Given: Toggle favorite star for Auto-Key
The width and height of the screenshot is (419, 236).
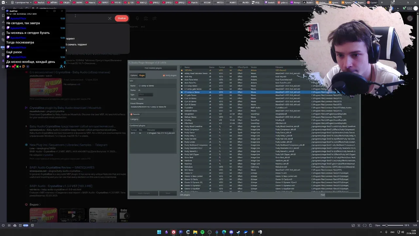Looking at the screenshot, I should point(182,76).
